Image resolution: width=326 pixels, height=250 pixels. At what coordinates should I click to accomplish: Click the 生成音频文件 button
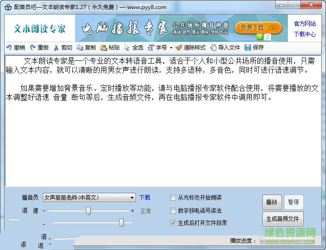click(x=282, y=219)
